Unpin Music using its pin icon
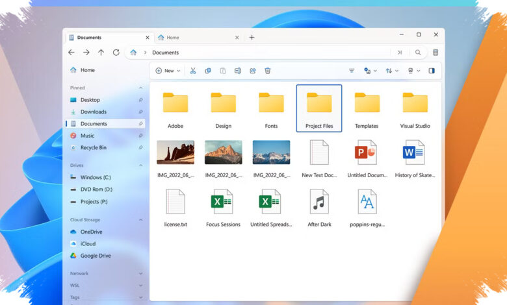Viewport: 507px width, 305px height. [140, 136]
